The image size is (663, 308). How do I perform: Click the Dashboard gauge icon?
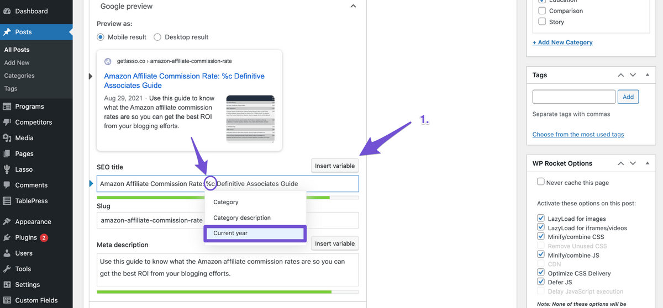coord(7,11)
